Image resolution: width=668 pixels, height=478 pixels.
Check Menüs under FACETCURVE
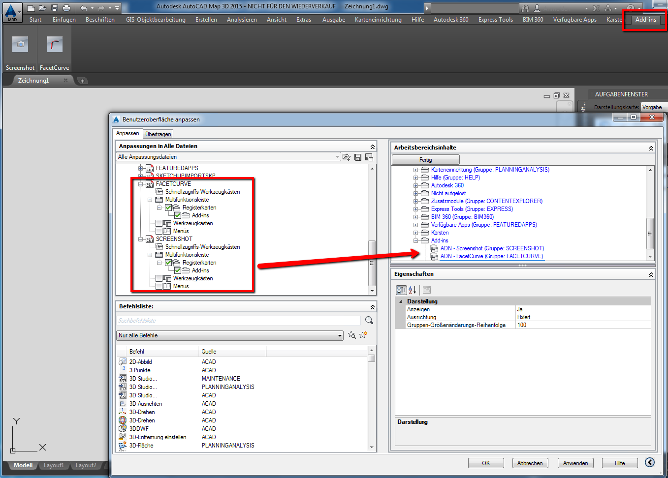pyautogui.click(x=159, y=231)
